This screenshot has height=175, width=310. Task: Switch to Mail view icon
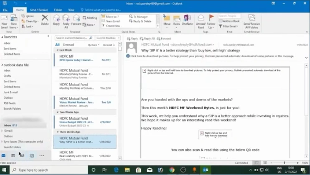point(4,155)
